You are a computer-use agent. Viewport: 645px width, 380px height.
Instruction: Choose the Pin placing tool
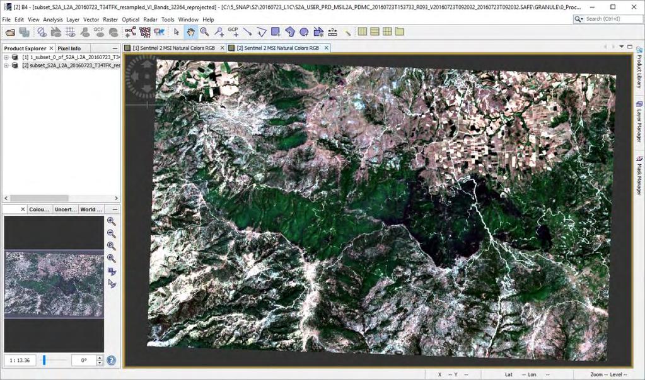tap(219, 32)
